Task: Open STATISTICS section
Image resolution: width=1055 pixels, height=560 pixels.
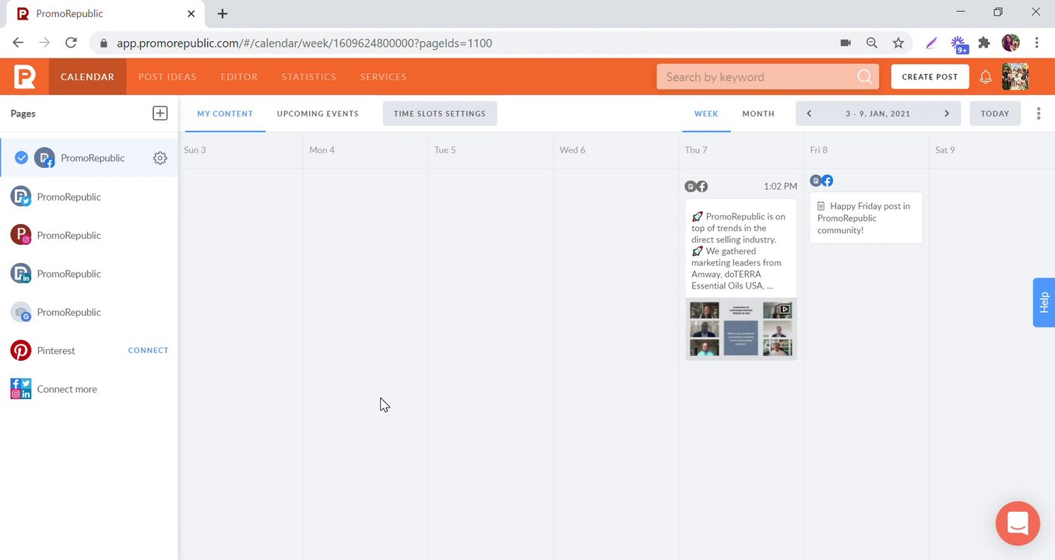Action: 309,77
